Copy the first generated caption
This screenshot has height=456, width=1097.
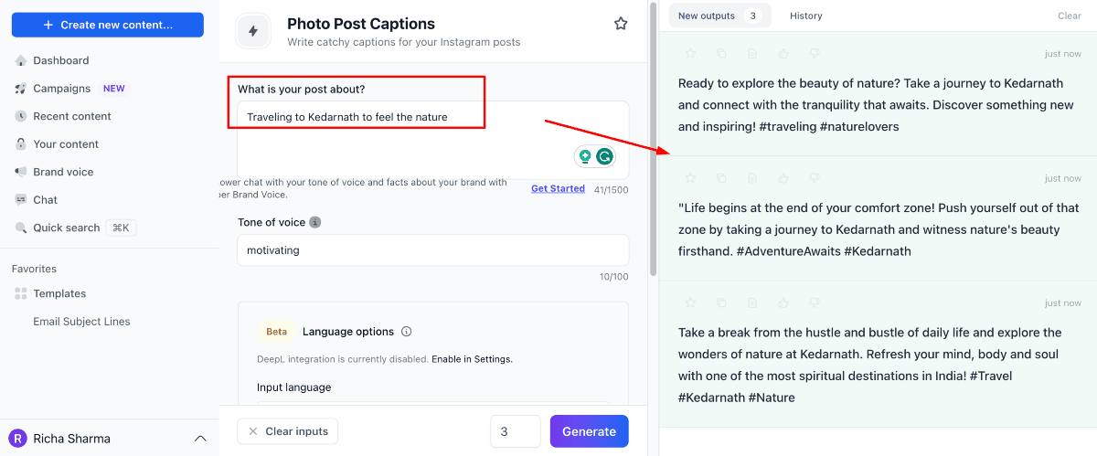point(721,53)
